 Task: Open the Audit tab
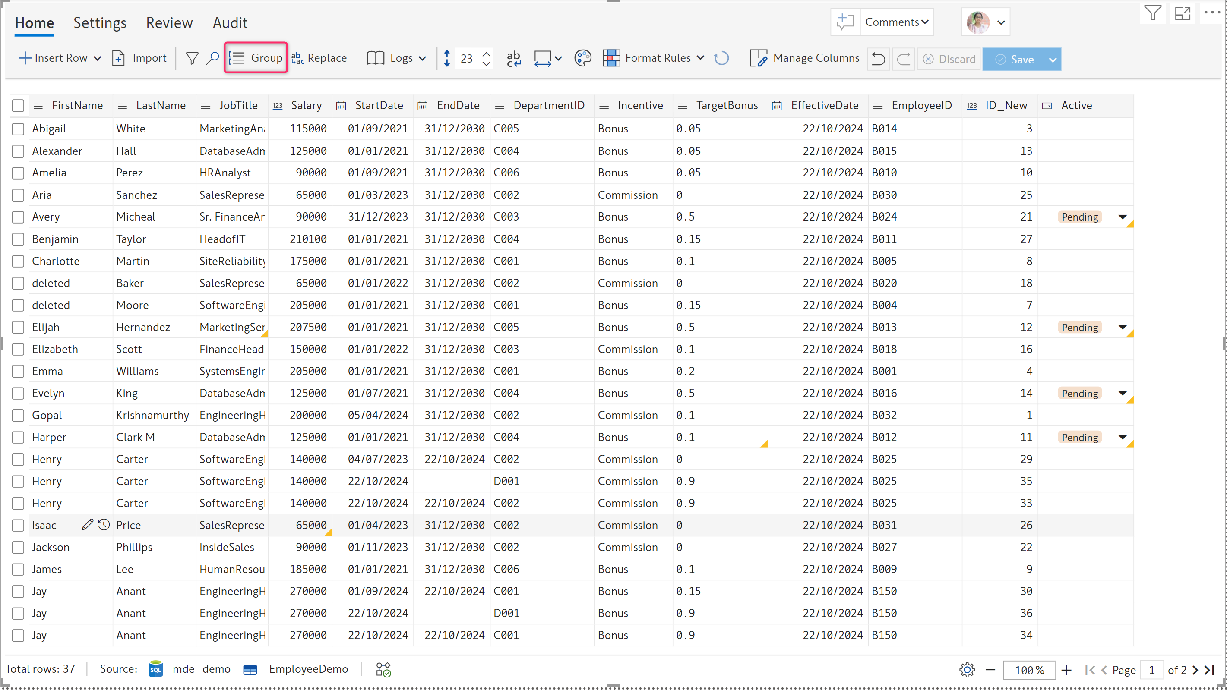coord(230,22)
